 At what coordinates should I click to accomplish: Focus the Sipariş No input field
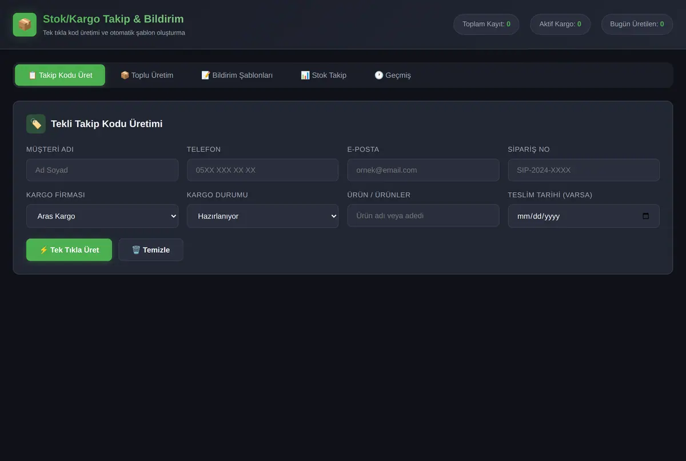(x=584, y=170)
